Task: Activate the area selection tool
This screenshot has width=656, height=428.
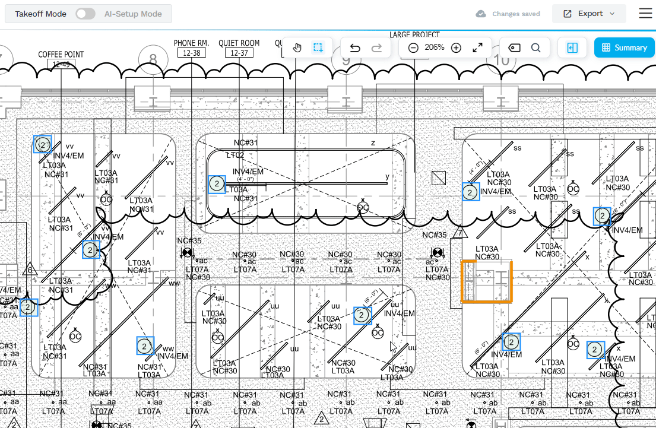Action: pos(318,48)
